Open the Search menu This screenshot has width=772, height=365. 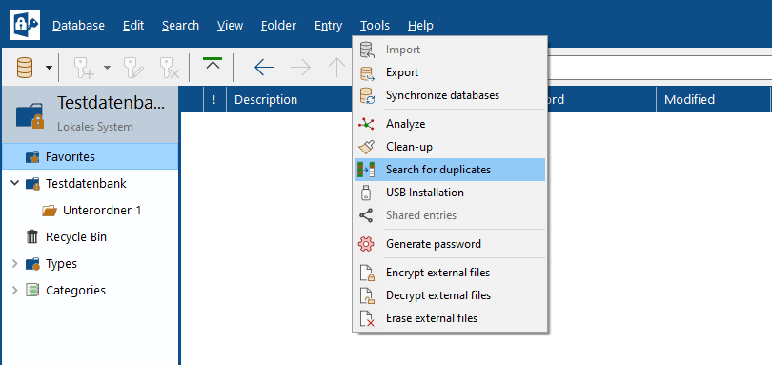[x=180, y=25]
